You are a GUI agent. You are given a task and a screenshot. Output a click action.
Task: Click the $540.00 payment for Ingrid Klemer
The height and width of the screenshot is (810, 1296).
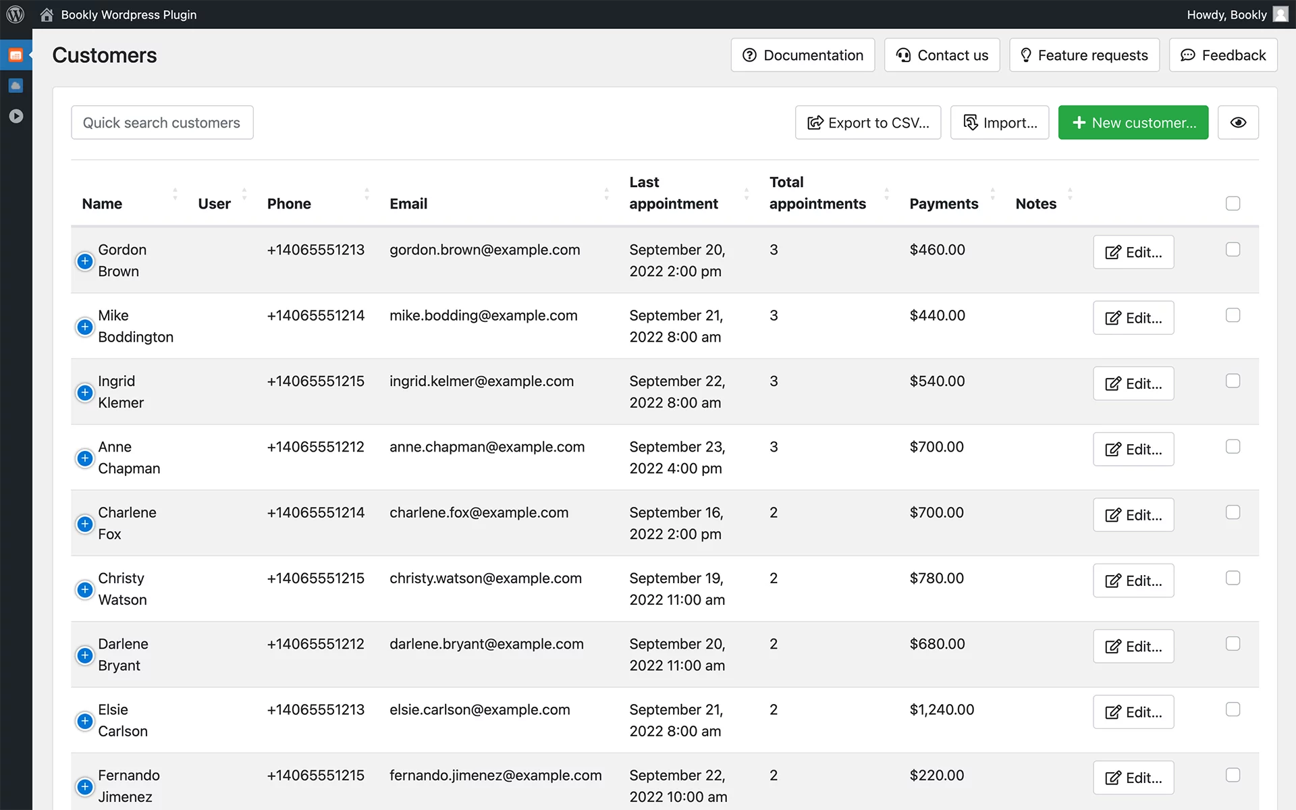(x=937, y=381)
